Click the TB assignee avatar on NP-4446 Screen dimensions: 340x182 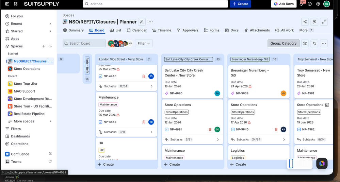(x=151, y=122)
